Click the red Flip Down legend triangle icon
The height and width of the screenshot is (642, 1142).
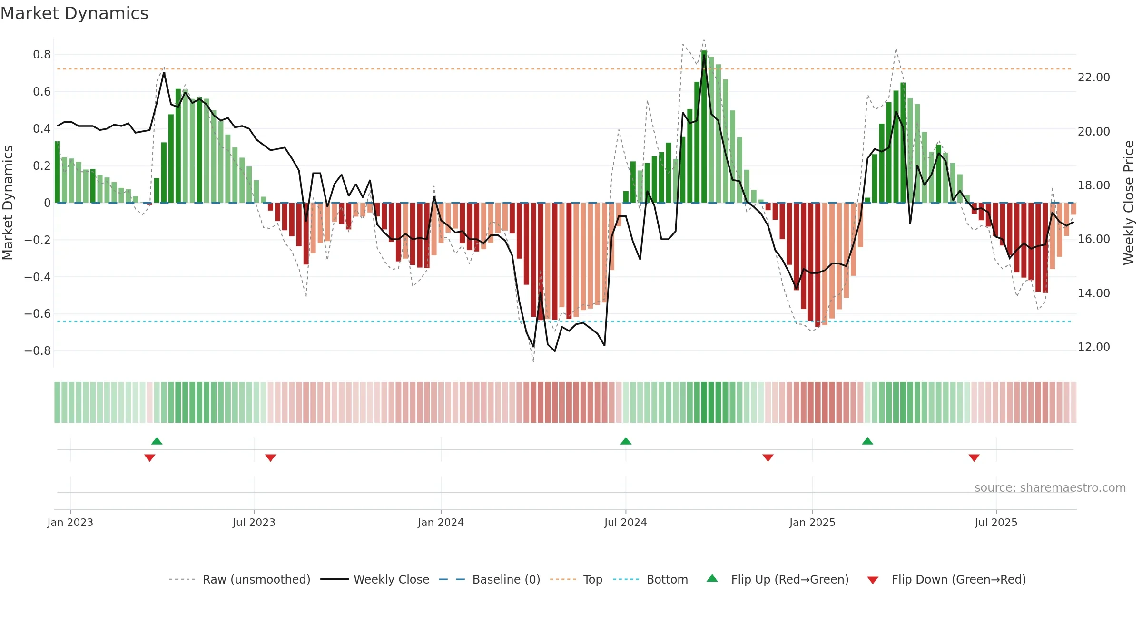pyautogui.click(x=873, y=580)
